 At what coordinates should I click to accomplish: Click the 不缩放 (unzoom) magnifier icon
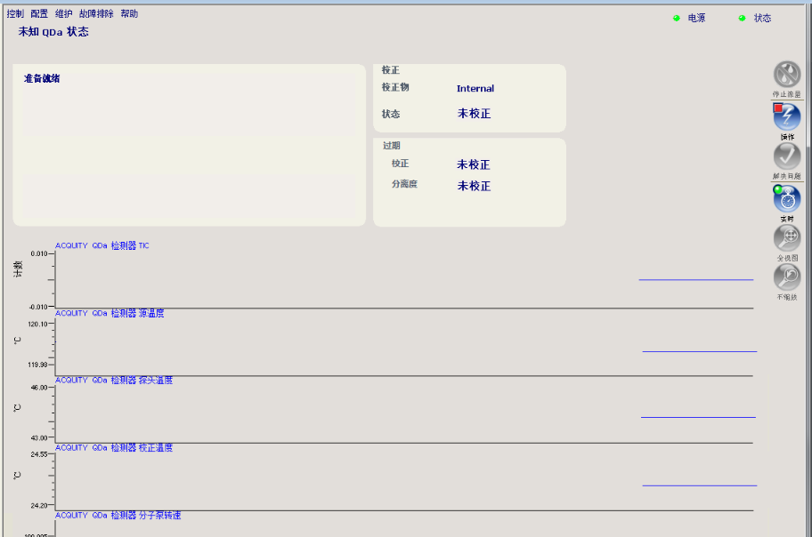[786, 277]
